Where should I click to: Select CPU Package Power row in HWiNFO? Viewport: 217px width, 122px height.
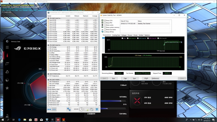[x=73, y=63]
